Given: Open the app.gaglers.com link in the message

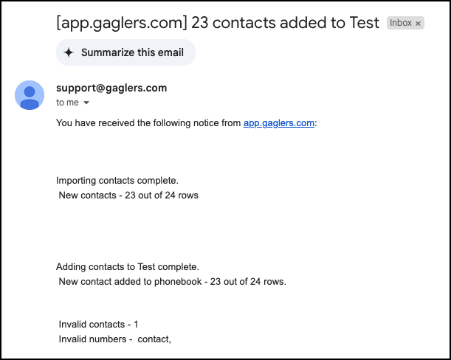Looking at the screenshot, I should [x=279, y=123].
